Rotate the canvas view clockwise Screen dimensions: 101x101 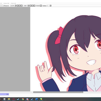pyautogui.click(x=32, y=6)
